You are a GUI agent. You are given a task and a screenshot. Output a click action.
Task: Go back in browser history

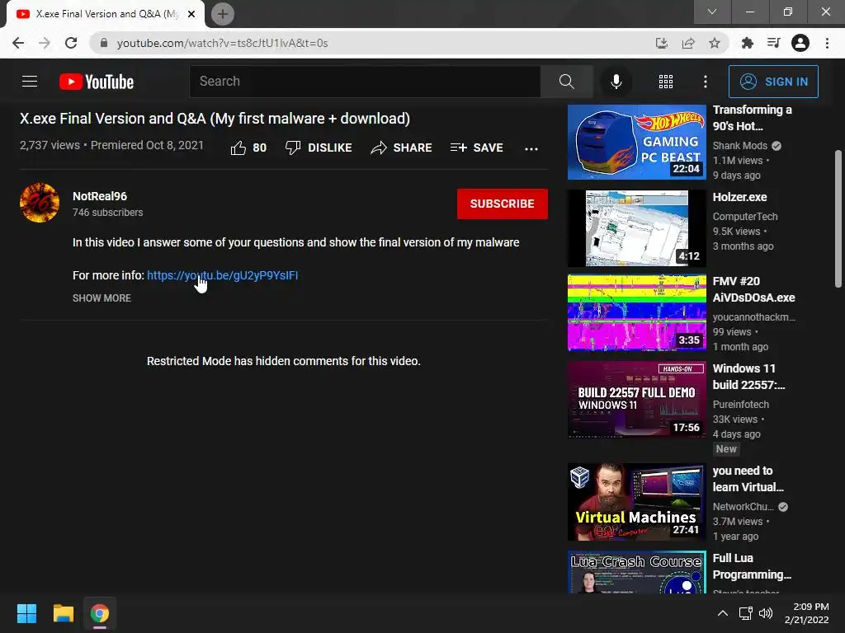tap(18, 43)
